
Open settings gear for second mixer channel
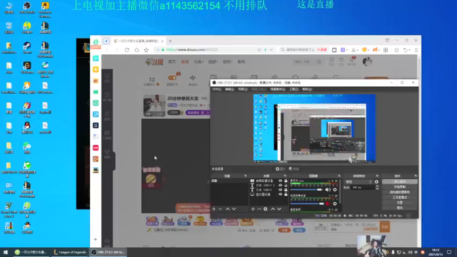(x=335, y=204)
